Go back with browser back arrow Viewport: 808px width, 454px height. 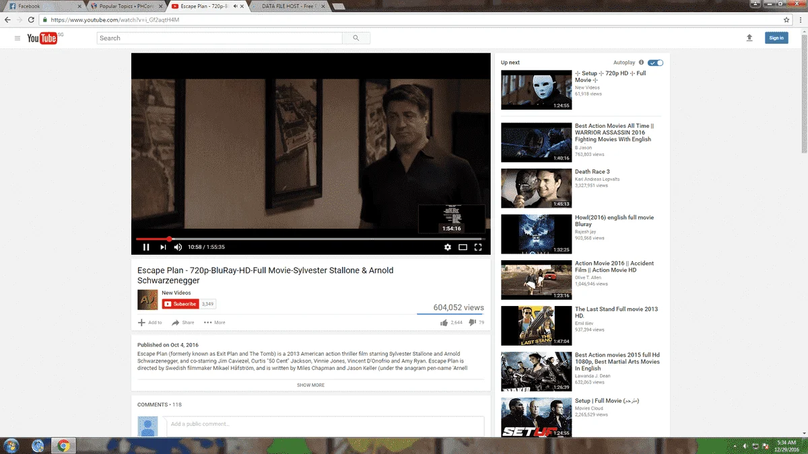tap(7, 20)
